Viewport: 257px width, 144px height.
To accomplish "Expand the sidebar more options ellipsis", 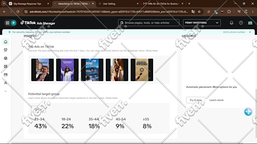I will click(x=6, y=91).
